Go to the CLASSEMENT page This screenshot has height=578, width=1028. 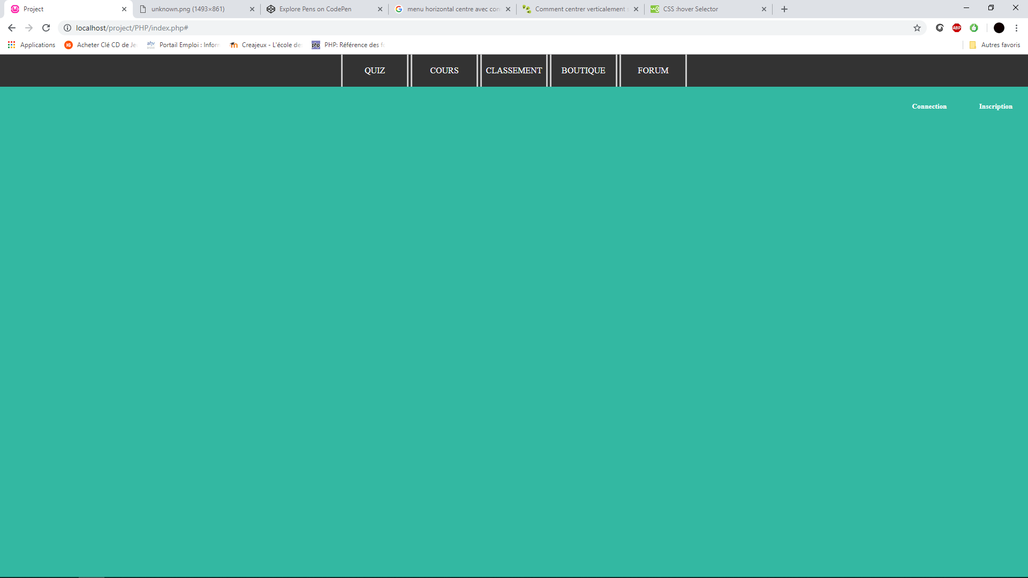coord(514,71)
